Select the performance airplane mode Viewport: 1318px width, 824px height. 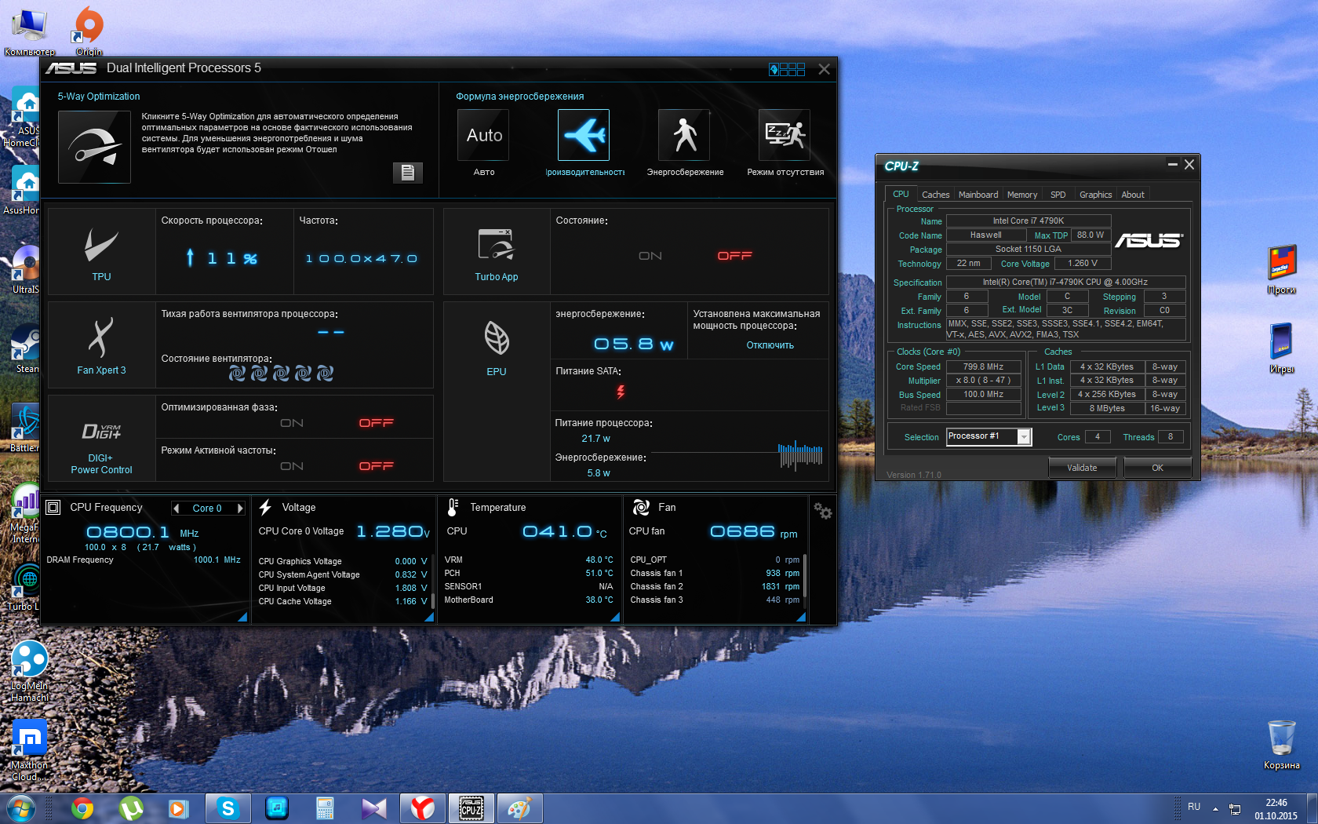pyautogui.click(x=584, y=135)
